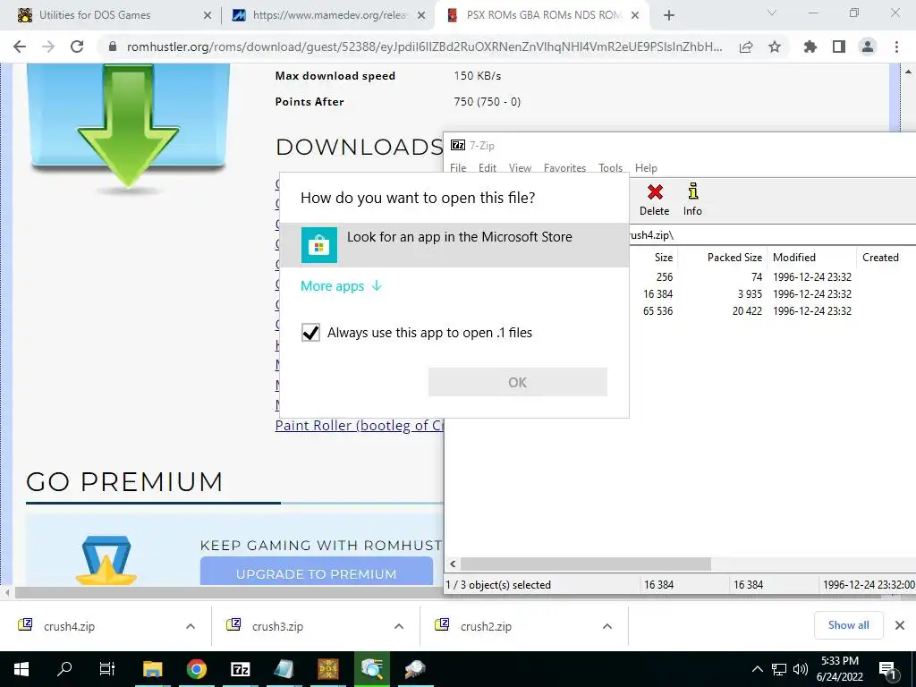Open Task View on the taskbar
The height and width of the screenshot is (687, 916).
pyautogui.click(x=107, y=669)
